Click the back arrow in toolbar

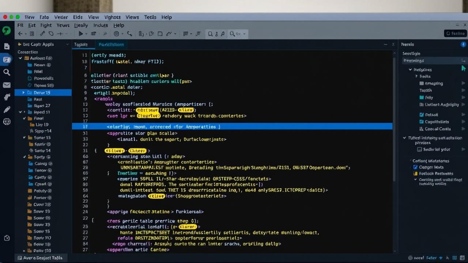tap(20, 34)
